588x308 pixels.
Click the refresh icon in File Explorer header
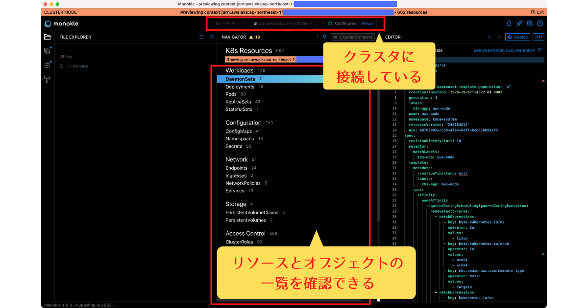click(x=201, y=37)
